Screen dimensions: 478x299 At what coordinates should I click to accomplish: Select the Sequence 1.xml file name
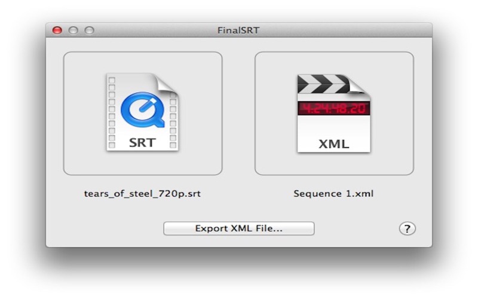(x=333, y=194)
